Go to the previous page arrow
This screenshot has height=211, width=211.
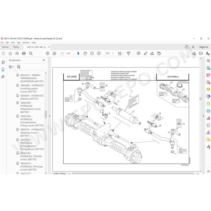click(48, 53)
